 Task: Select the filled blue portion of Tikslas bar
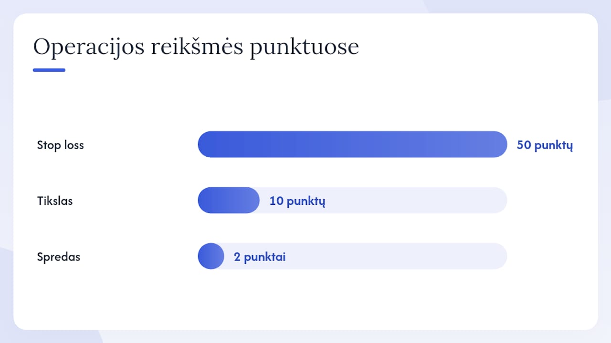tap(229, 200)
